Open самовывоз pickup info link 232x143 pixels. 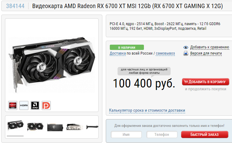pos(165,53)
